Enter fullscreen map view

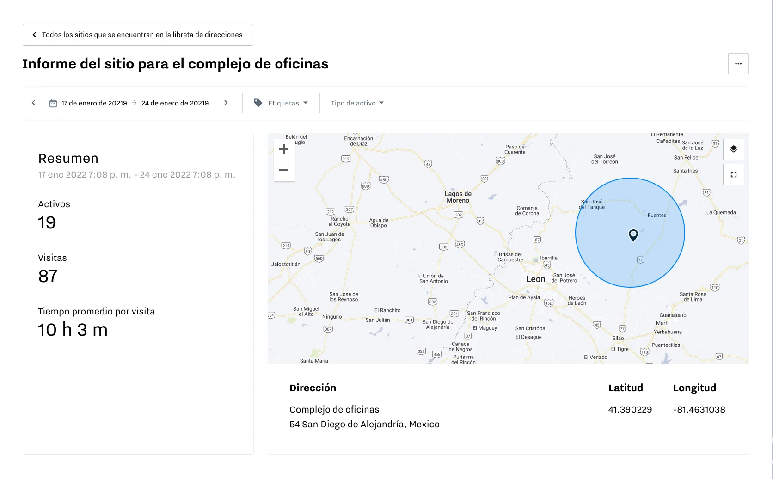[x=734, y=174]
